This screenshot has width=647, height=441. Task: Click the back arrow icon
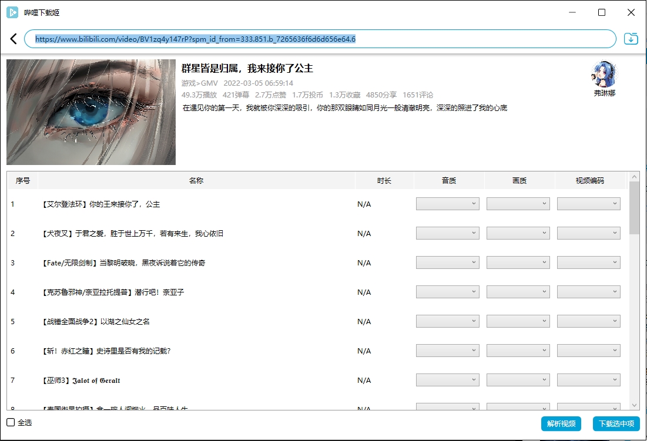(14, 39)
